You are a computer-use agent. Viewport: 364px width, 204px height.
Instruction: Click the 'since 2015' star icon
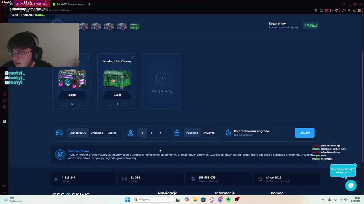click(x=260, y=179)
